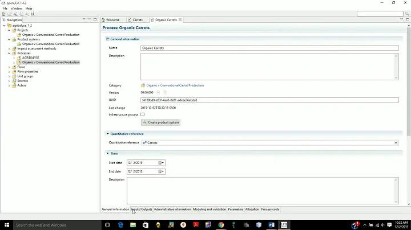The image size is (411, 230).
Task: Open the File menu
Action: click(5, 9)
